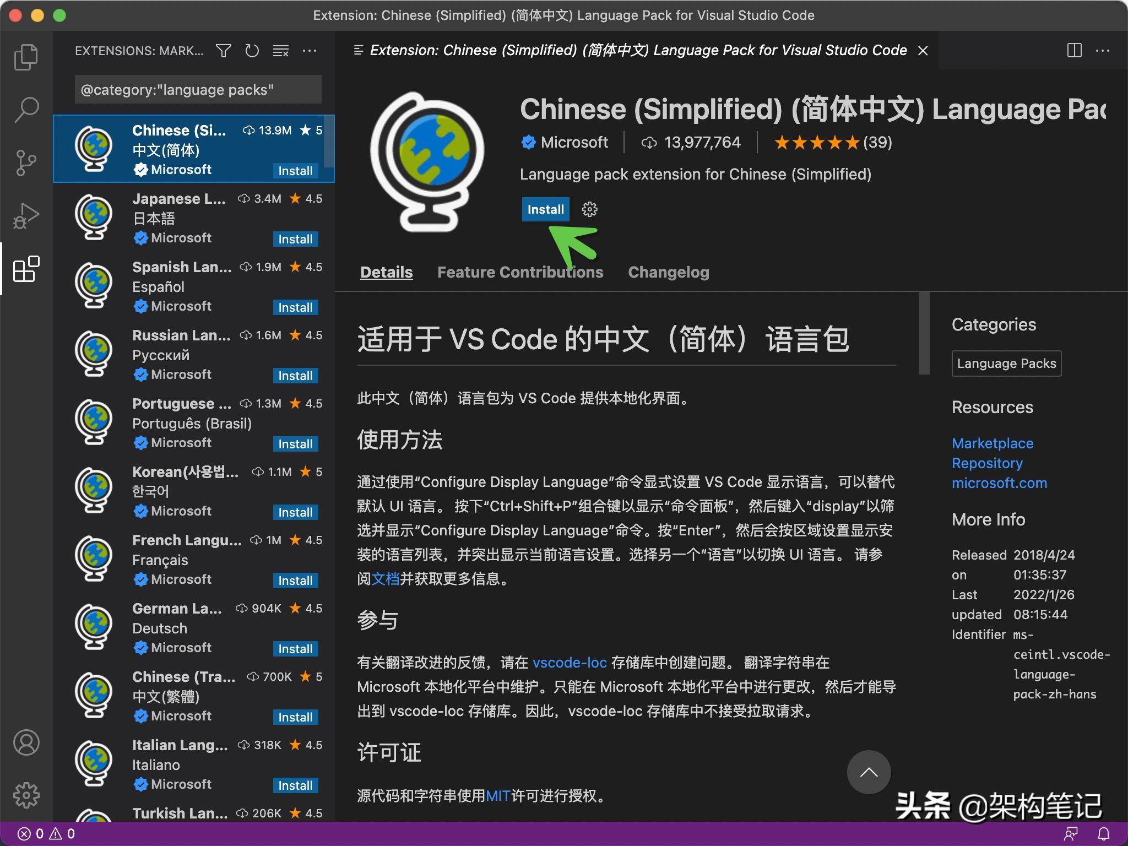
Task: Refresh the extensions list
Action: [x=252, y=51]
